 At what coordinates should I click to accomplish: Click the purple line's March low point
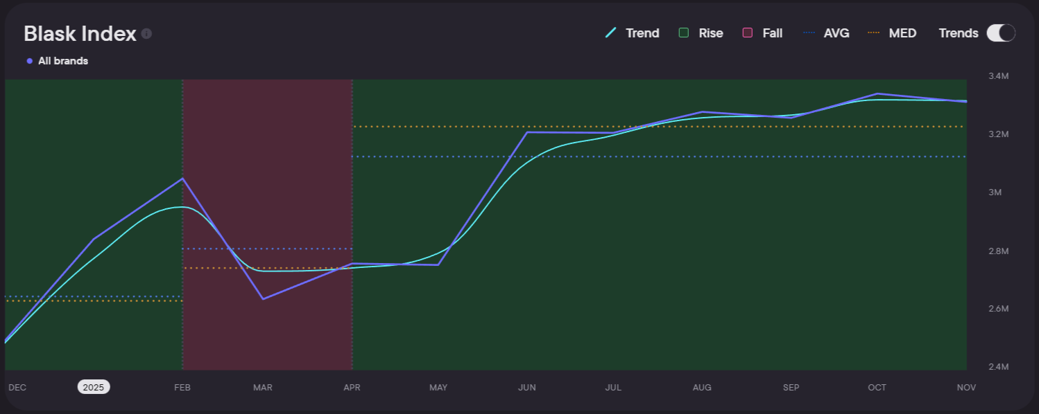(263, 299)
